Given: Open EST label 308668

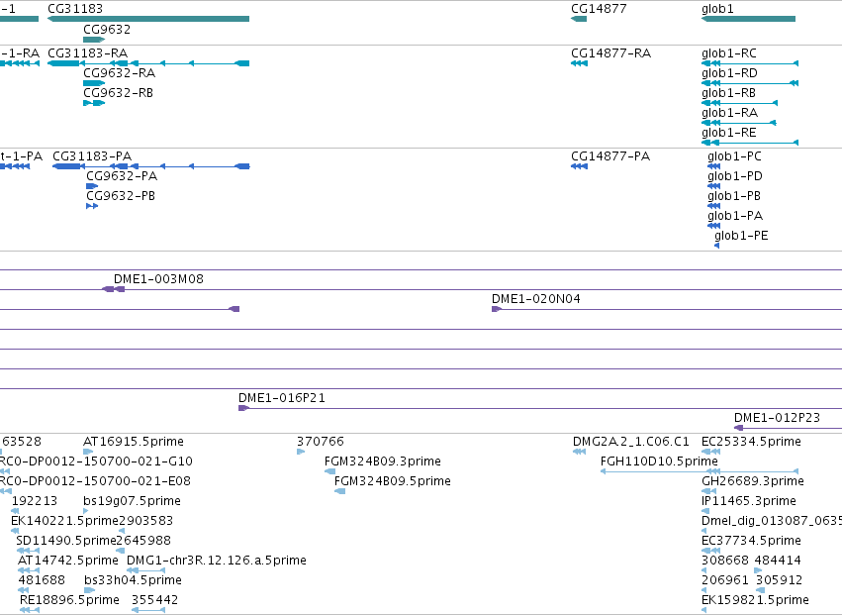Looking at the screenshot, I should click(725, 561).
